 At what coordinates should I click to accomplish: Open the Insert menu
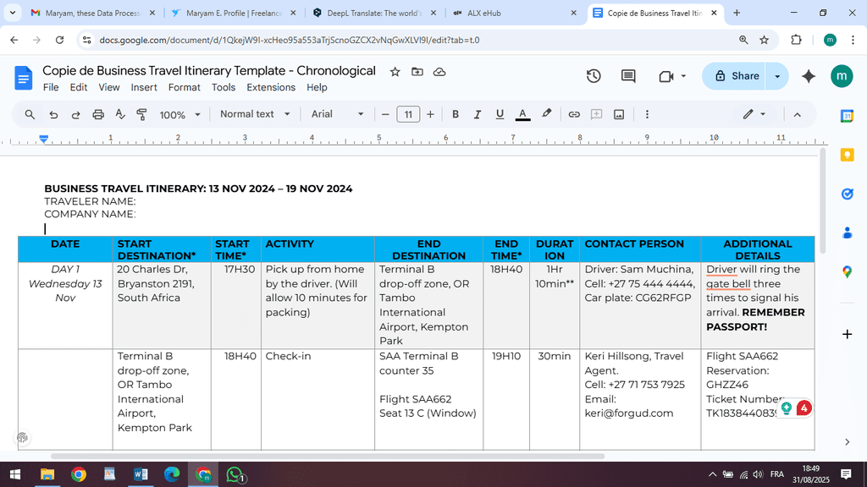click(144, 87)
